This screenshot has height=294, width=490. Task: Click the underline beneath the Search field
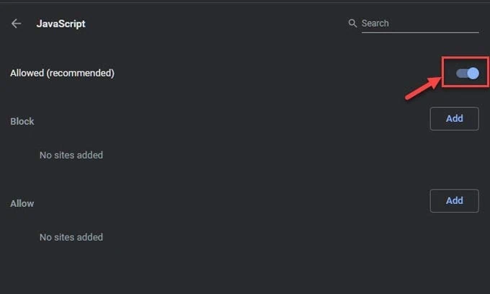tap(420, 32)
